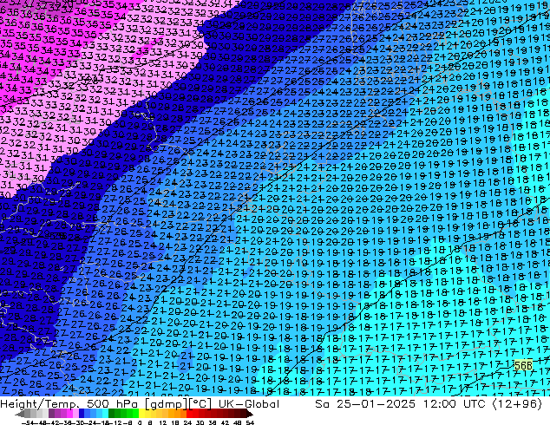Click the '(12+96)' forecast hour text
This screenshot has width=550, height=425.
coord(518,403)
